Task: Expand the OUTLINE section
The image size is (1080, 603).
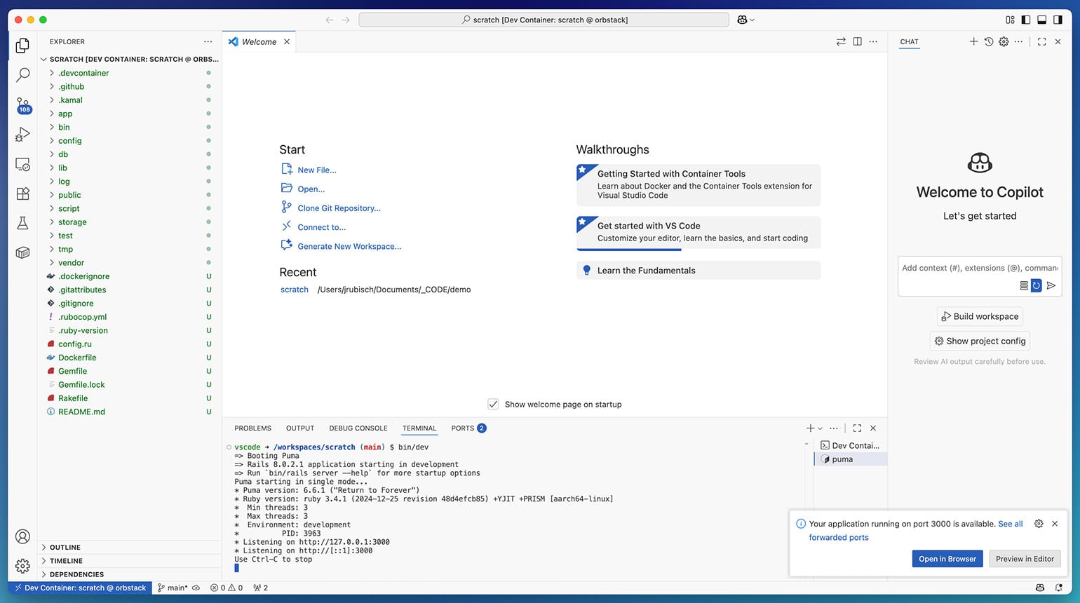Action: pos(65,548)
